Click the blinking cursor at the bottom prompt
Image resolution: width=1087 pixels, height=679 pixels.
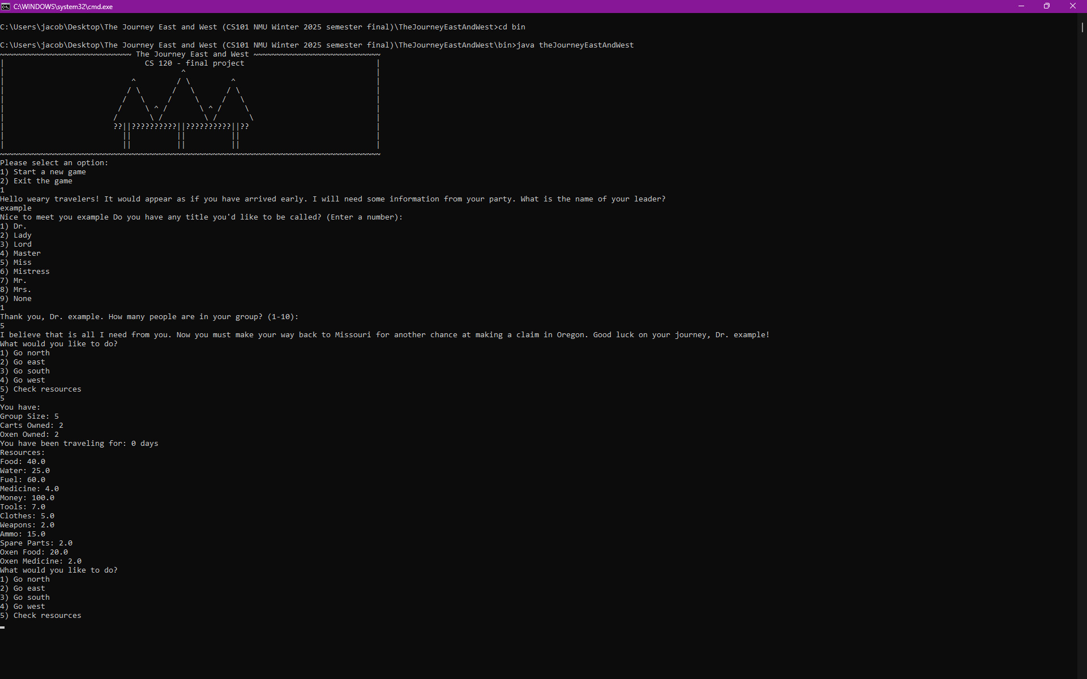tap(2, 627)
